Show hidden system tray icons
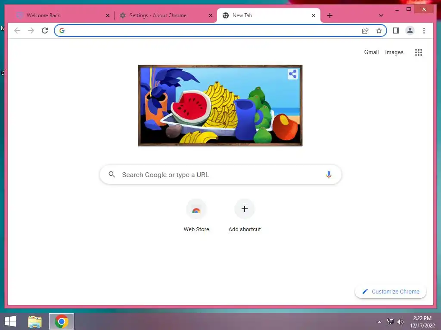 point(380,321)
